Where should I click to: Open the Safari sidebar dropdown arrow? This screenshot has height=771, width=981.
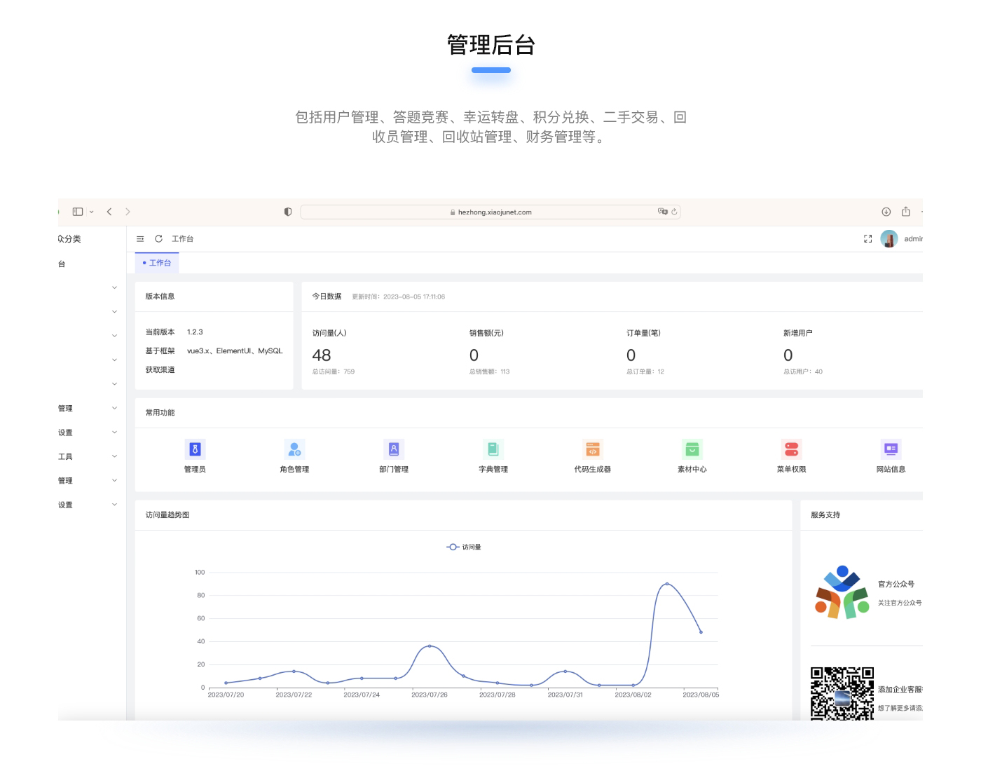[92, 212]
